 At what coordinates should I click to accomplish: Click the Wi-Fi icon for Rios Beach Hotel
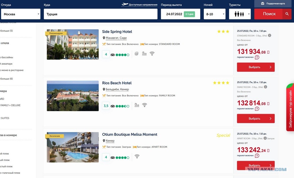pyautogui.click(x=144, y=105)
